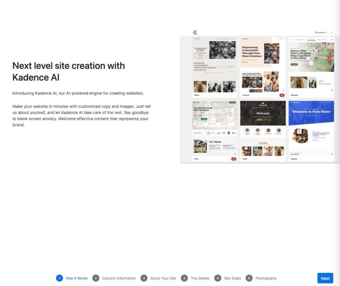Click the download arrow on Redwood template
The height and width of the screenshot is (286, 340).
click(x=331, y=90)
